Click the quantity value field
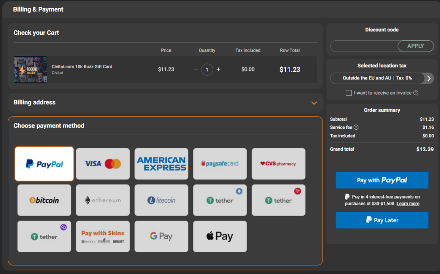Screen dimensions: 440x274 (207, 70)
